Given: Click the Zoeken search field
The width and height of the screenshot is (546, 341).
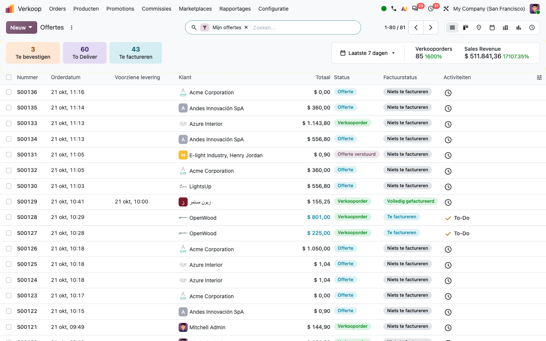Looking at the screenshot, I should coord(303,28).
